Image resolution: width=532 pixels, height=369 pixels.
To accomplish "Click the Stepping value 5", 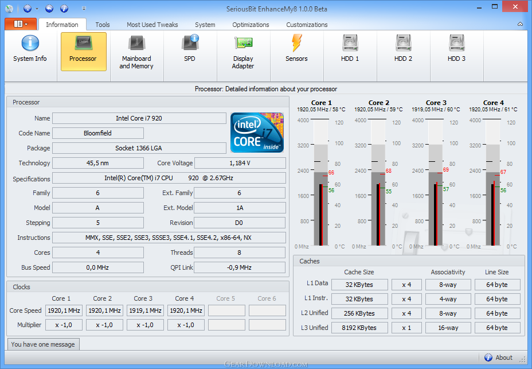I will (97, 223).
